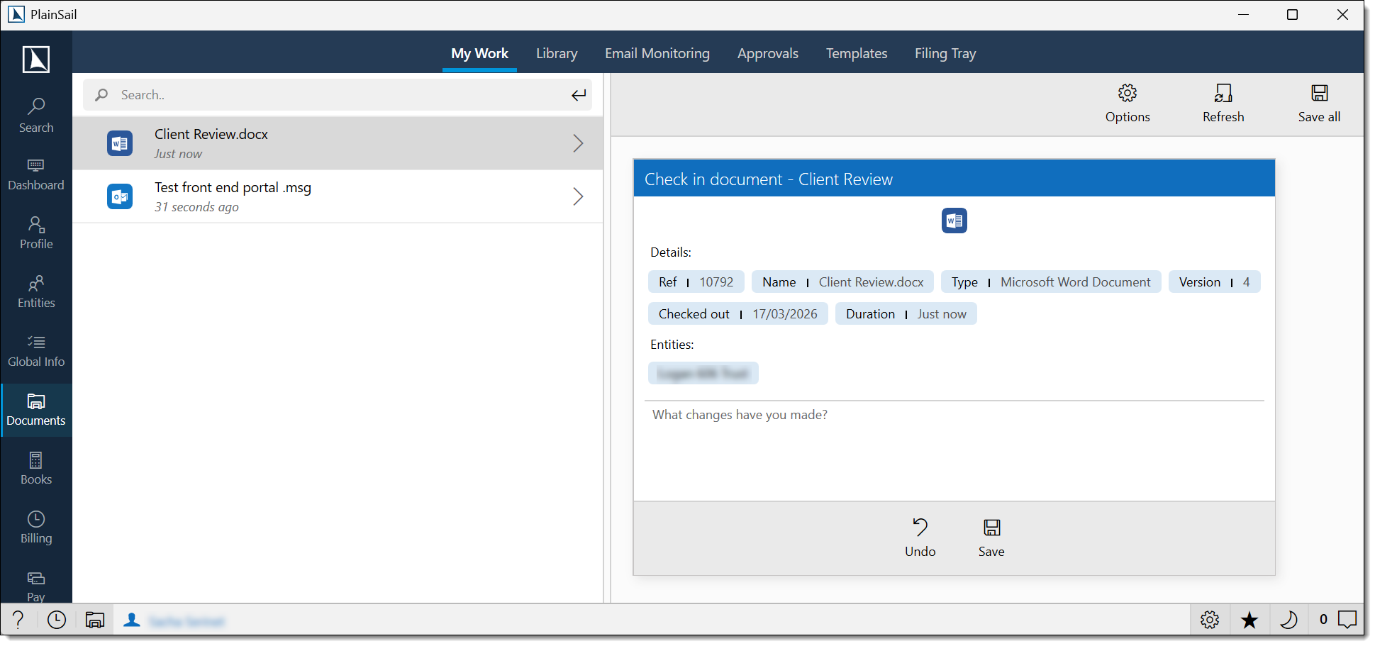Expand Client Review.docx chevron arrow
Viewport: 1375px width, 646px height.
[x=578, y=143]
